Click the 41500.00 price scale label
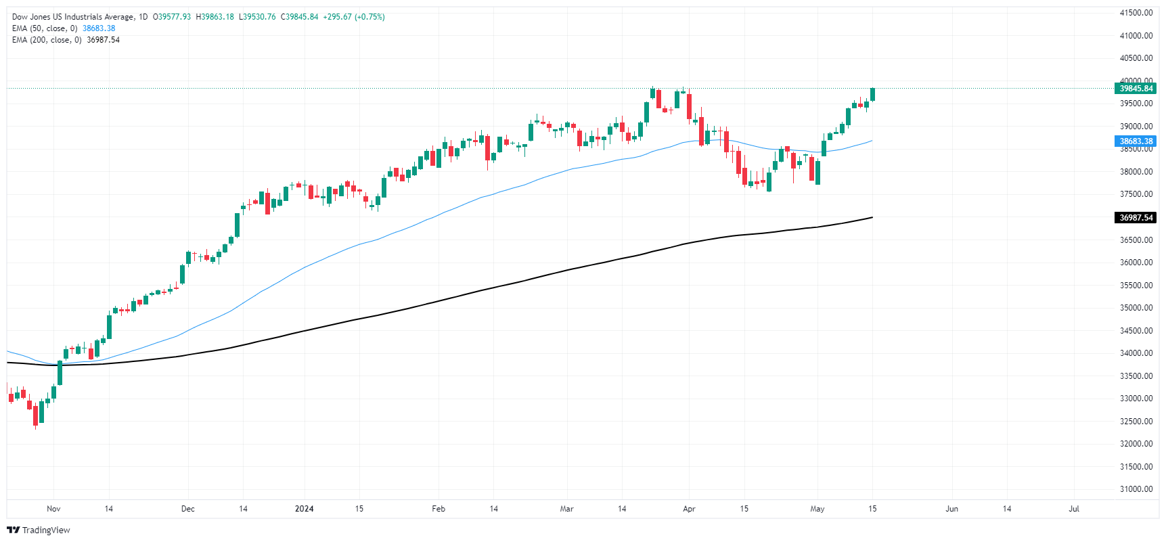Screen dimensions: 1166x542 pos(1136,13)
